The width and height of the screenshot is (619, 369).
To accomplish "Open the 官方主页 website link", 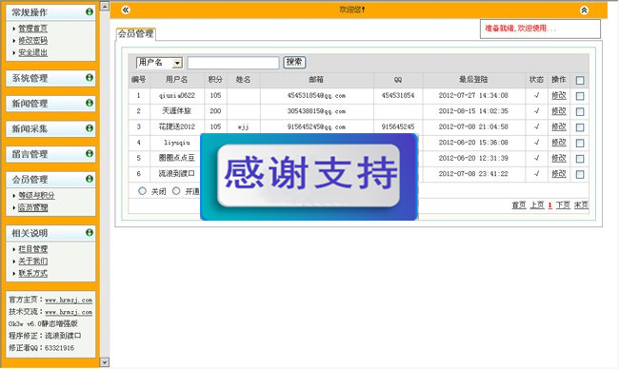I will [69, 300].
